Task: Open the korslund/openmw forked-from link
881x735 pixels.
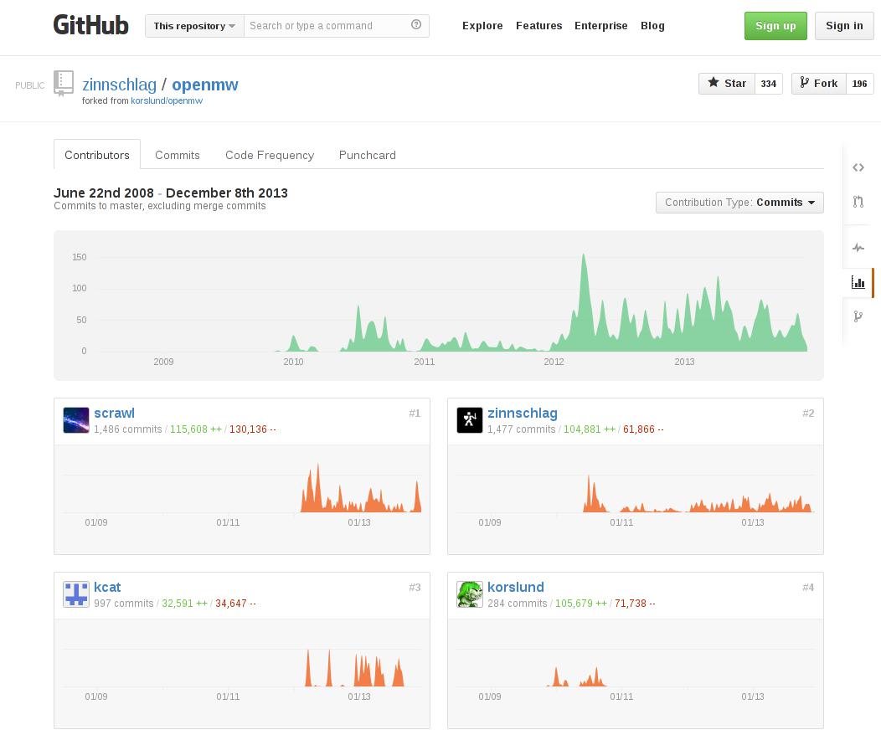Action: (167, 100)
